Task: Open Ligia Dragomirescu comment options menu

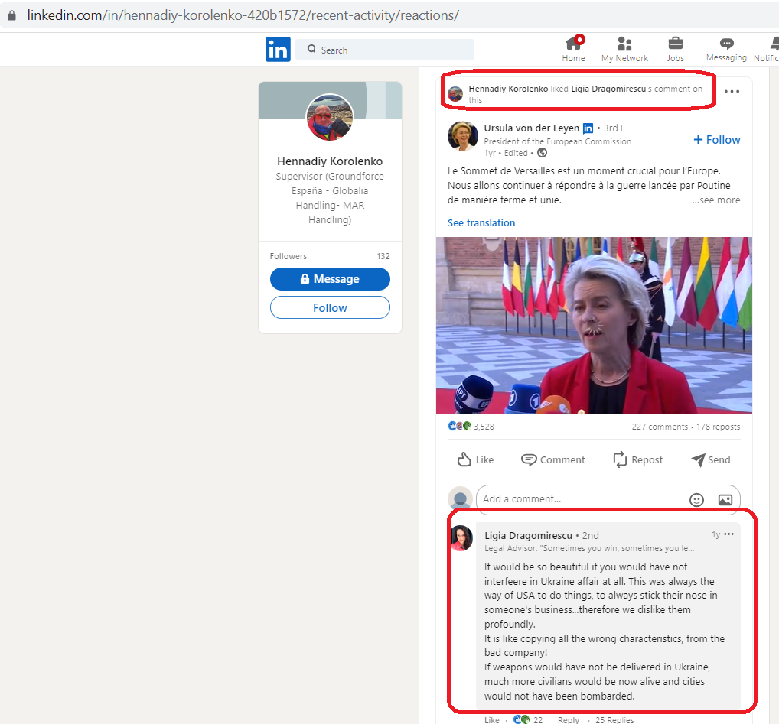Action: tap(728, 534)
